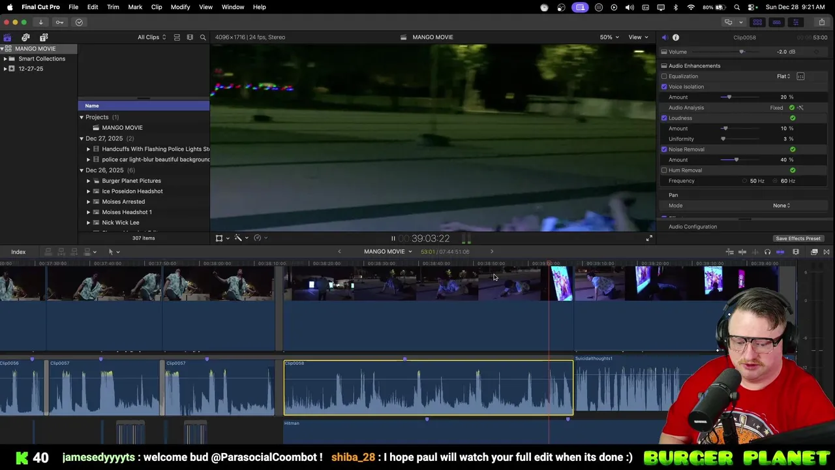Open the audio inspector speaker tab

pos(664,37)
